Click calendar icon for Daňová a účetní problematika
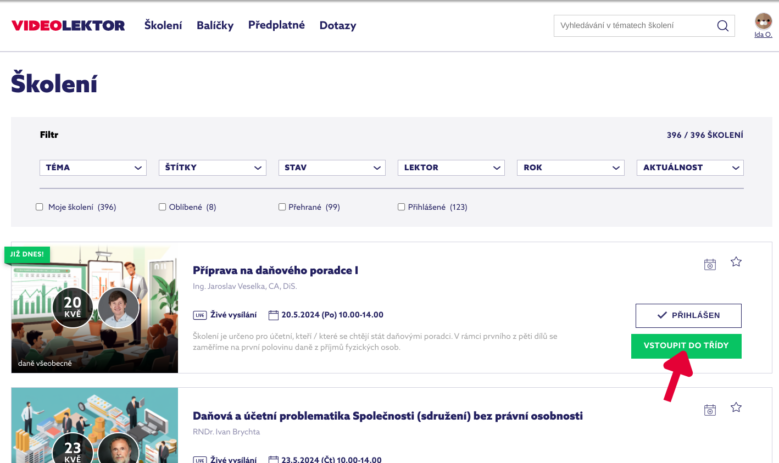779x463 pixels. pyautogui.click(x=710, y=410)
